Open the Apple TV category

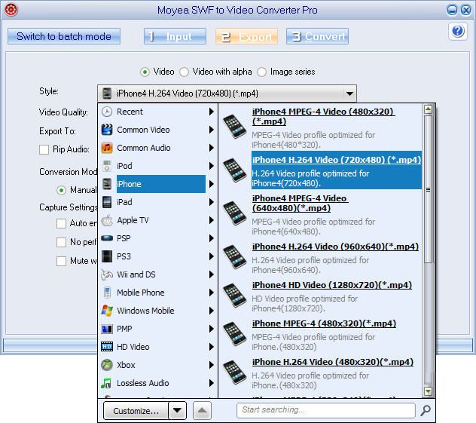[x=157, y=220]
